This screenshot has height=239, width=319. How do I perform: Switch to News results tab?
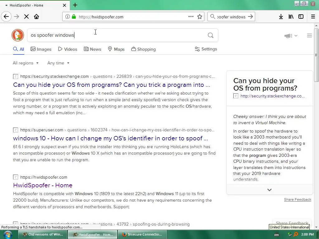[92, 49]
